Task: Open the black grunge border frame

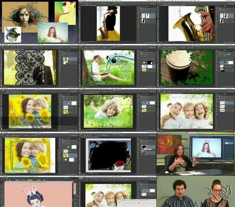Action: coord(108,155)
